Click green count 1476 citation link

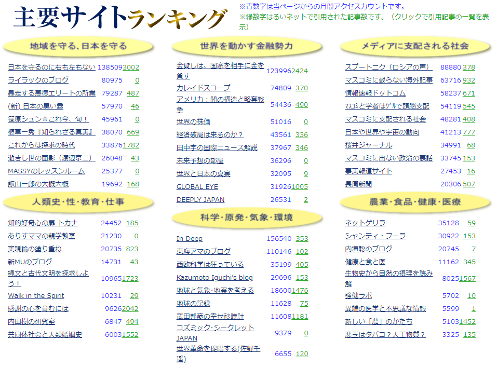300,291
